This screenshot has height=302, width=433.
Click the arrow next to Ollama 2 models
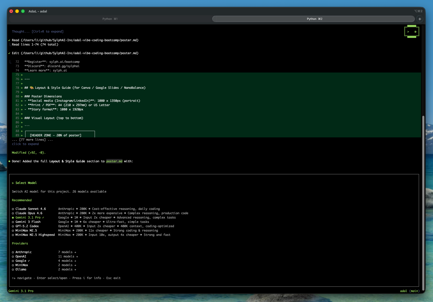coord(75,269)
